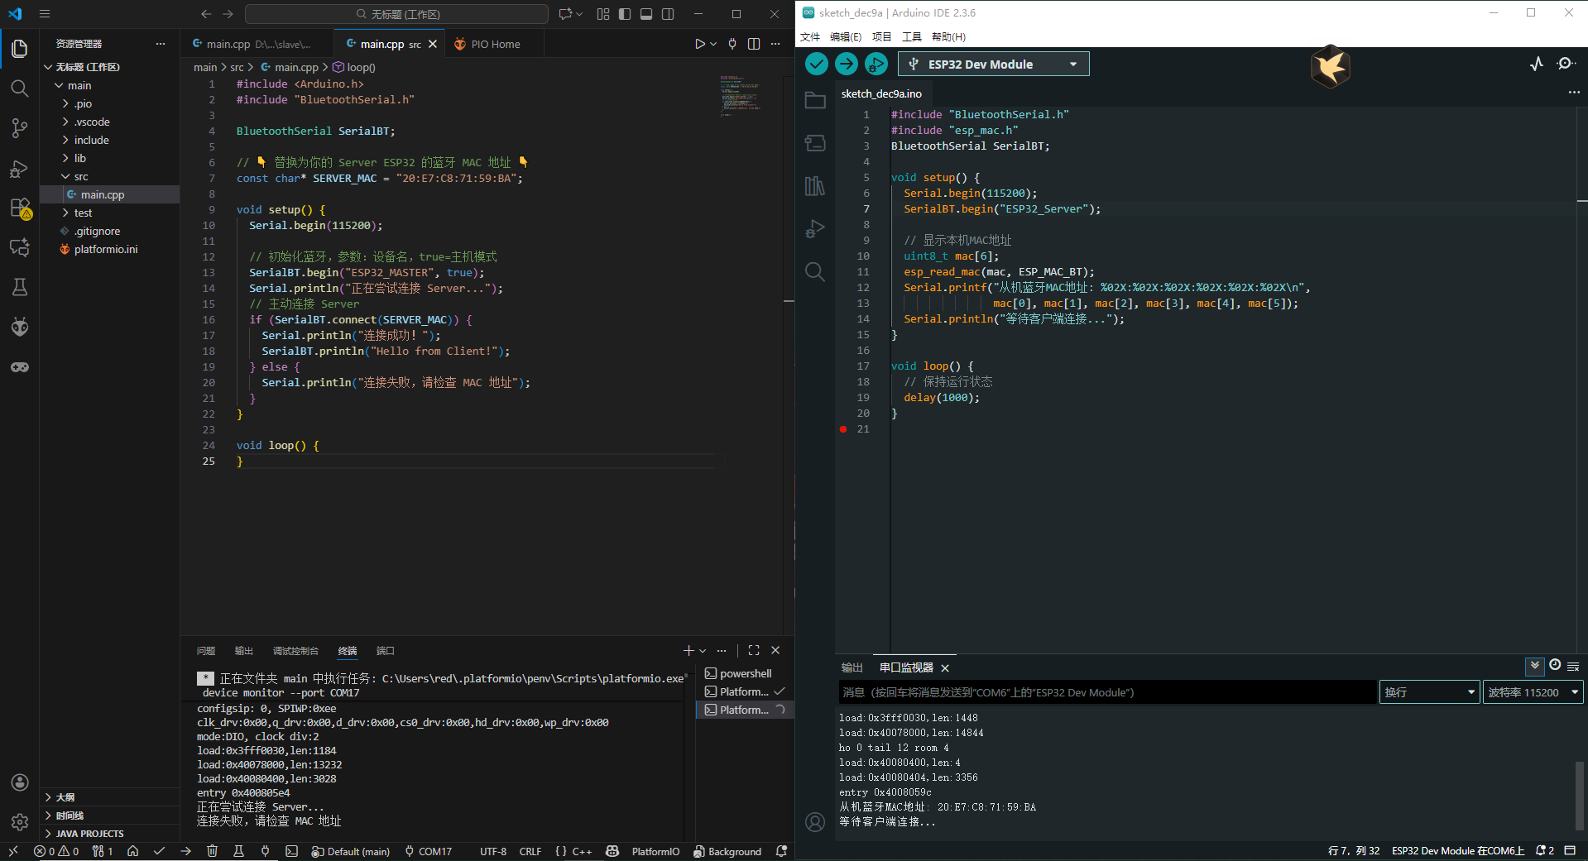This screenshot has height=861, width=1588.
Task: Switch to 输出 tab in Arduino bottom panel
Action: click(852, 667)
